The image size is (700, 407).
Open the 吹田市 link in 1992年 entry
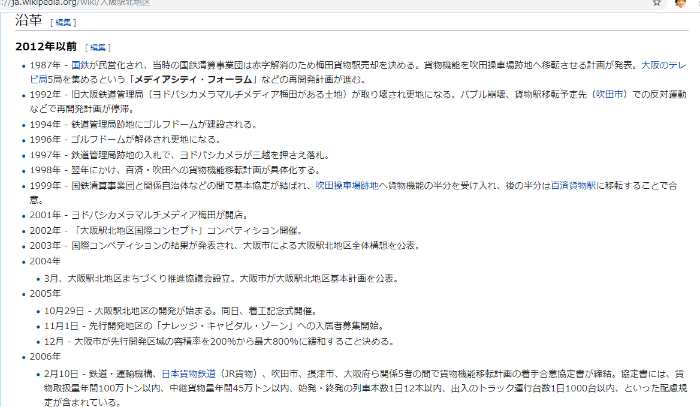[x=610, y=95]
